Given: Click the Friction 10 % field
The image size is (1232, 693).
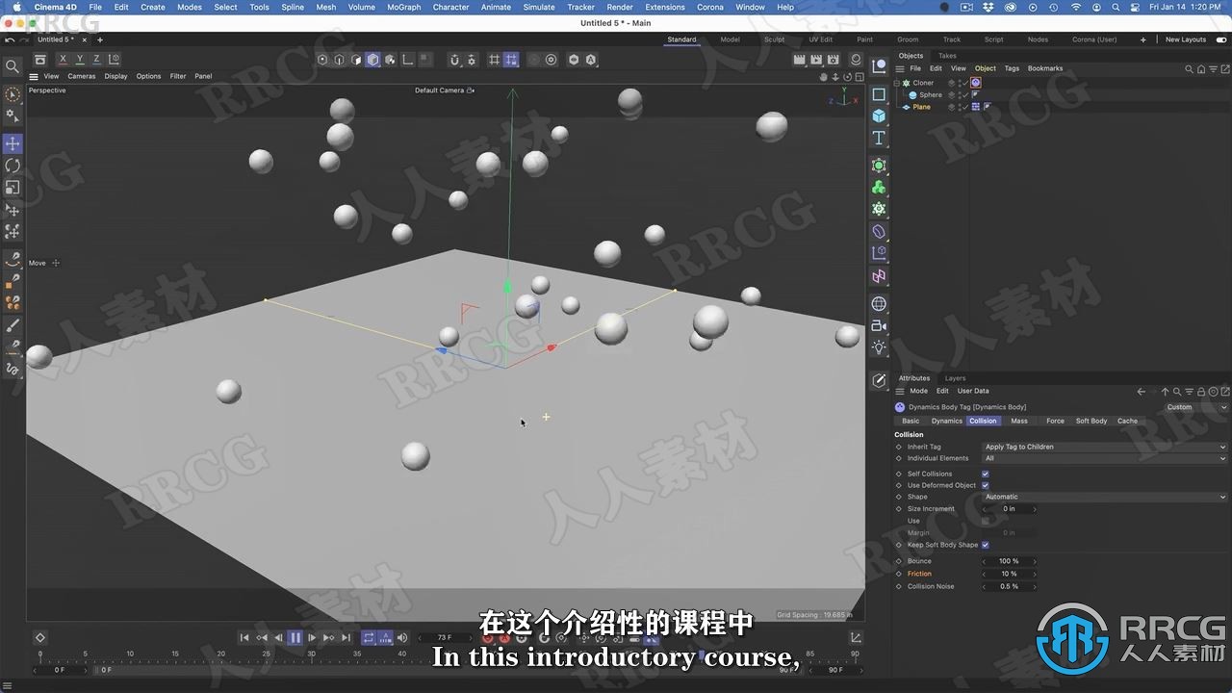Looking at the screenshot, I should point(1009,574).
